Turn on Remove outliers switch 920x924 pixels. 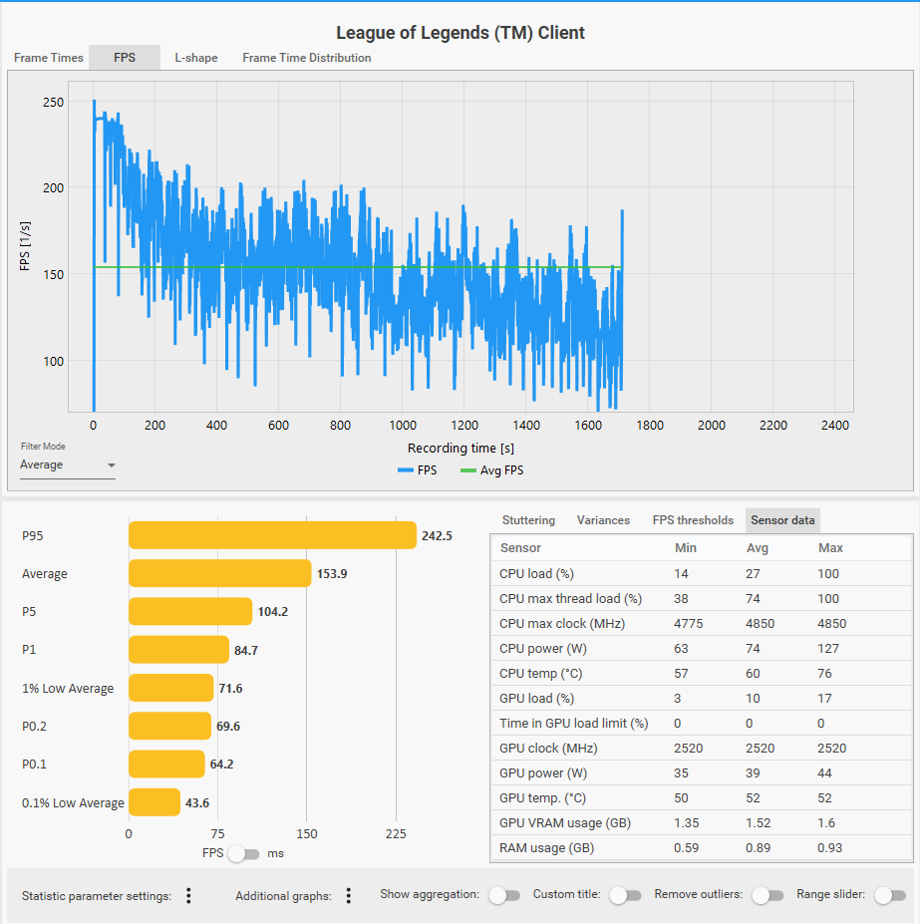click(767, 895)
